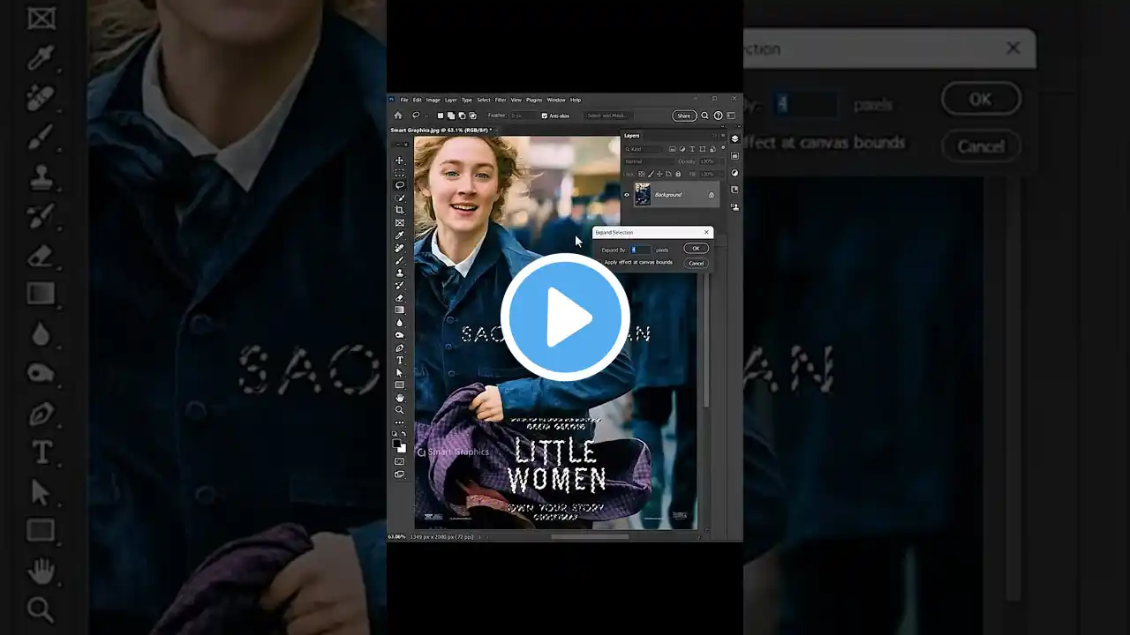This screenshot has width=1130, height=635.
Task: Click the Layers panel tab title
Action: (632, 136)
